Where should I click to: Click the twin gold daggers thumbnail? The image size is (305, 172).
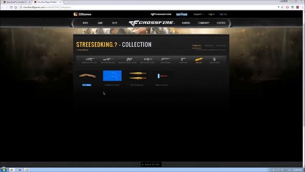pyautogui.click(x=137, y=75)
